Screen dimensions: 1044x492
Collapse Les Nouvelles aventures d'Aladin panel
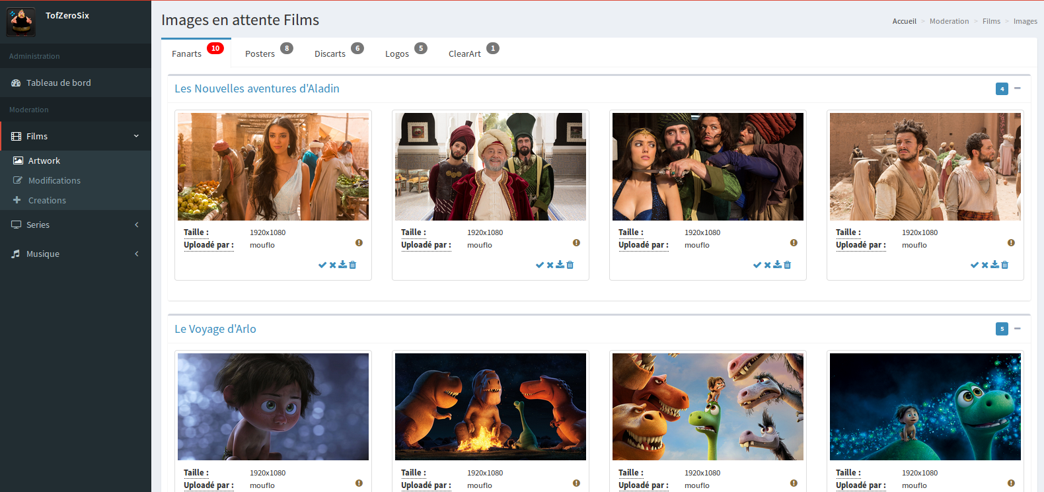(x=1018, y=88)
